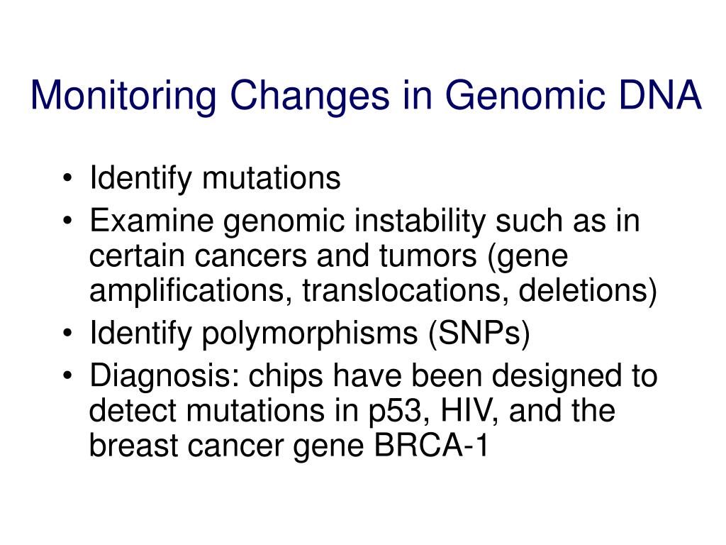
Task: Click the word Examine in second bullet
Action: coord(152,221)
